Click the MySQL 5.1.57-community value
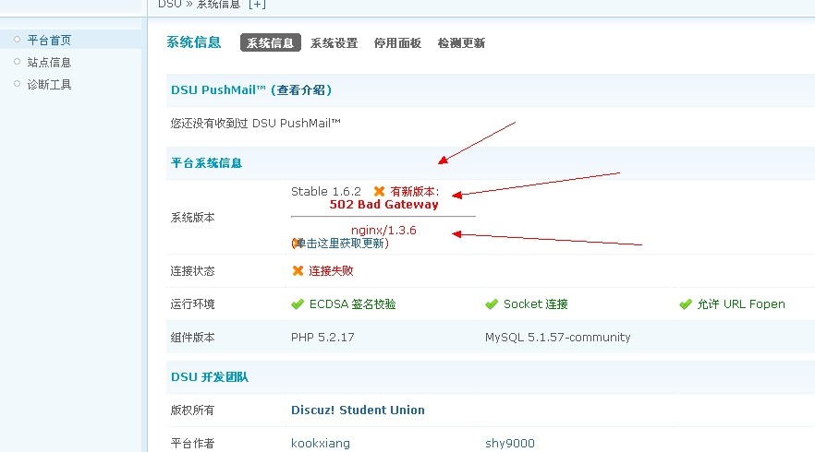The height and width of the screenshot is (452, 815). (x=558, y=338)
